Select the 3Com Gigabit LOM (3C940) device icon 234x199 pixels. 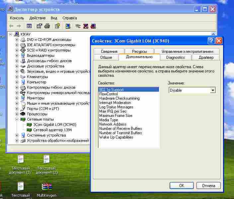(29, 125)
